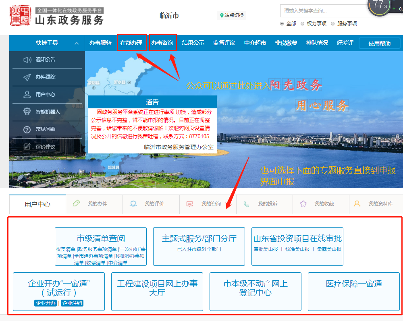Click the 我的咨询 message icon
This screenshot has height=321, width=403.
point(190,204)
